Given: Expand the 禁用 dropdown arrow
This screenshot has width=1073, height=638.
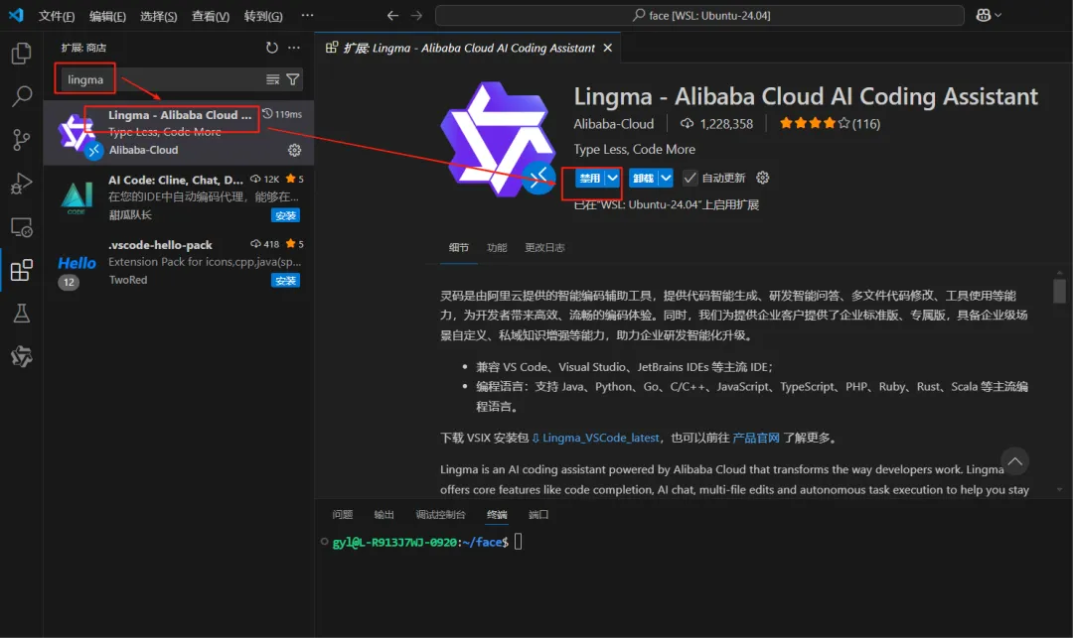Looking at the screenshot, I should [x=612, y=179].
